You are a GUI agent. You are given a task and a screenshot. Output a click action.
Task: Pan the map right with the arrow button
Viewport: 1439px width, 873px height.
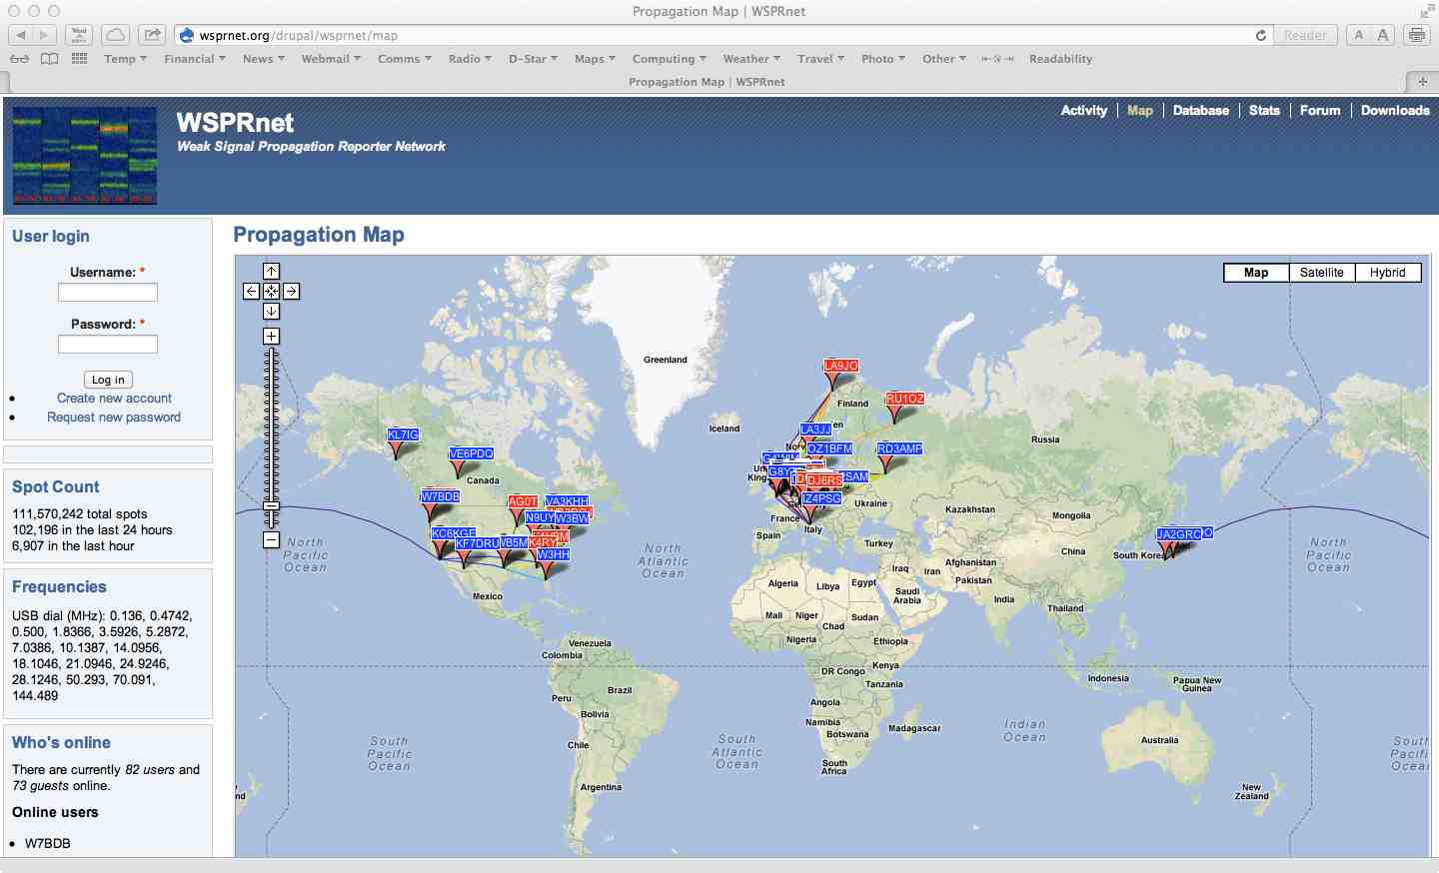click(291, 292)
